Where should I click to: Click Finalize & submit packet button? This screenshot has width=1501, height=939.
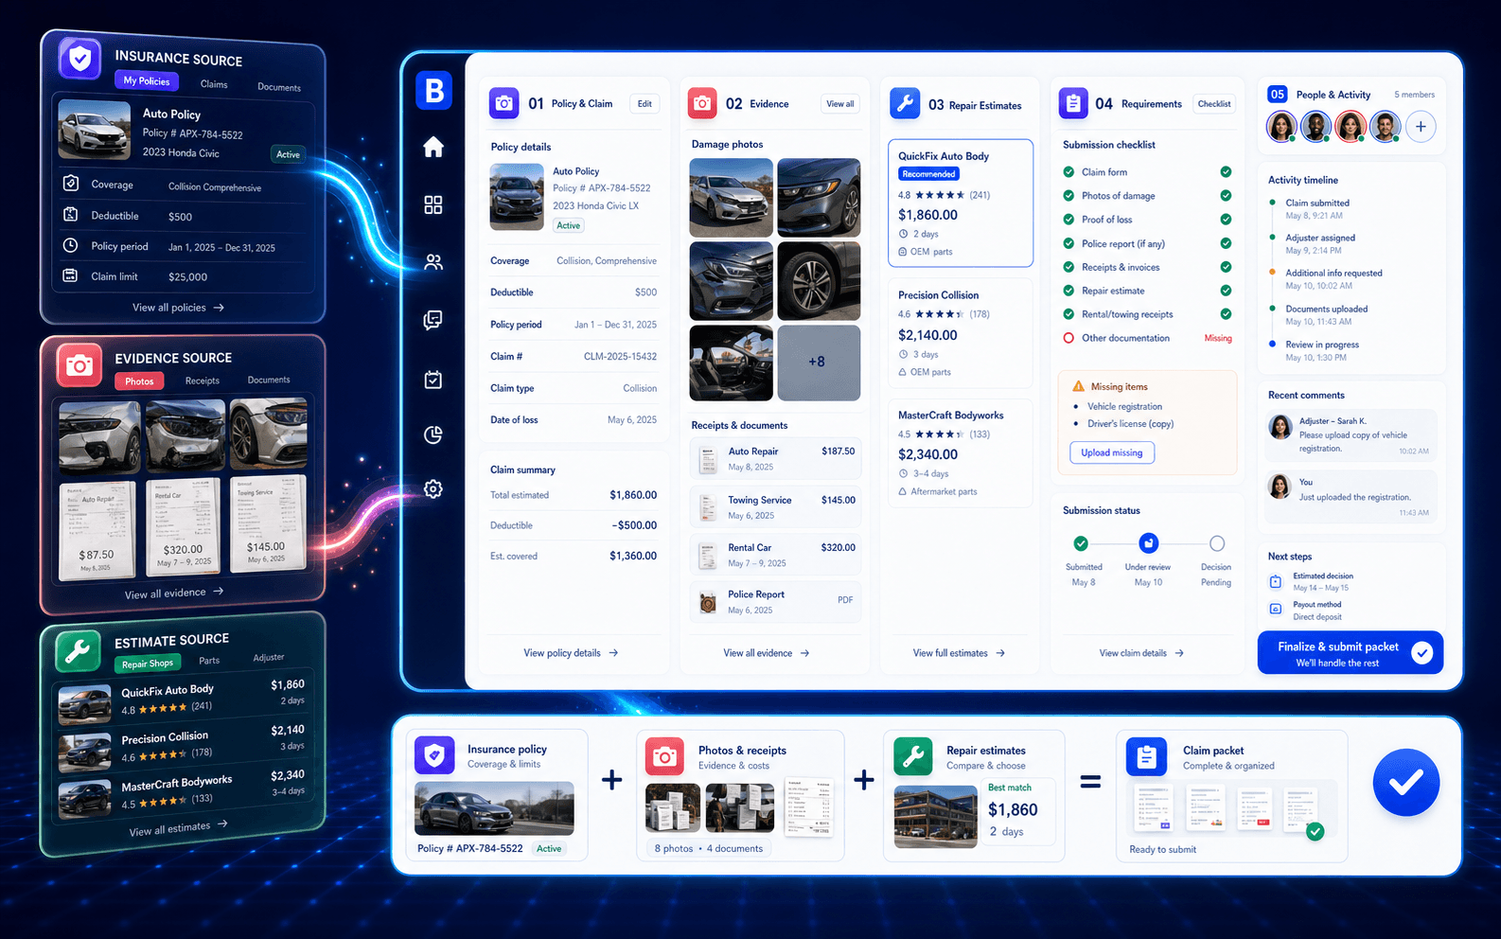pyautogui.click(x=1351, y=653)
